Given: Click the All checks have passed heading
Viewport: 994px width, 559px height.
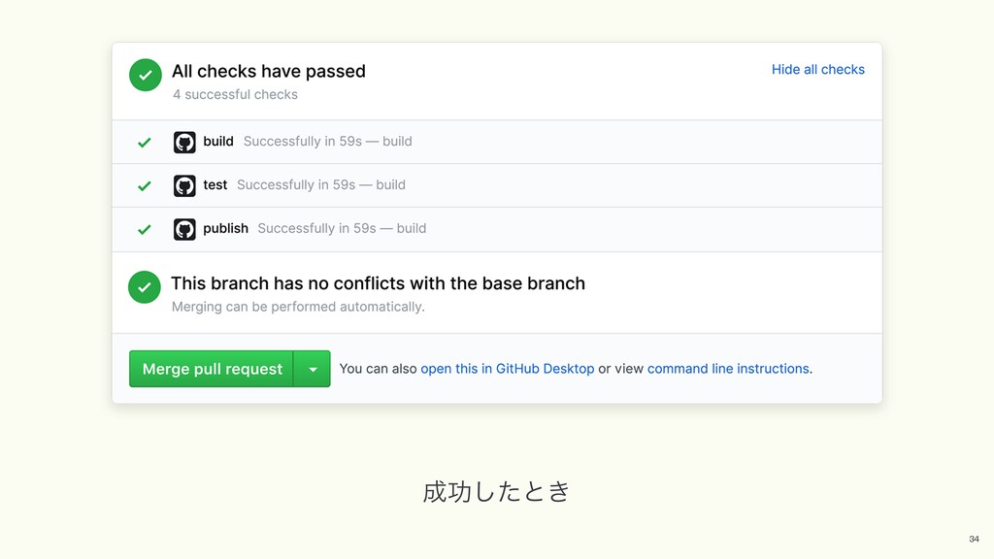Looking at the screenshot, I should tap(269, 71).
